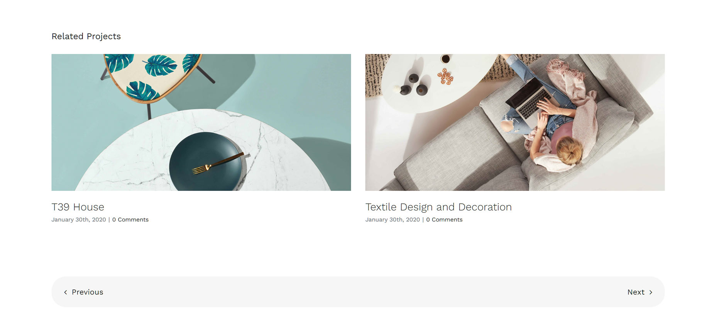This screenshot has width=714, height=334.
Task: Click the gray pagination bar's empty middle
Action: (358, 292)
